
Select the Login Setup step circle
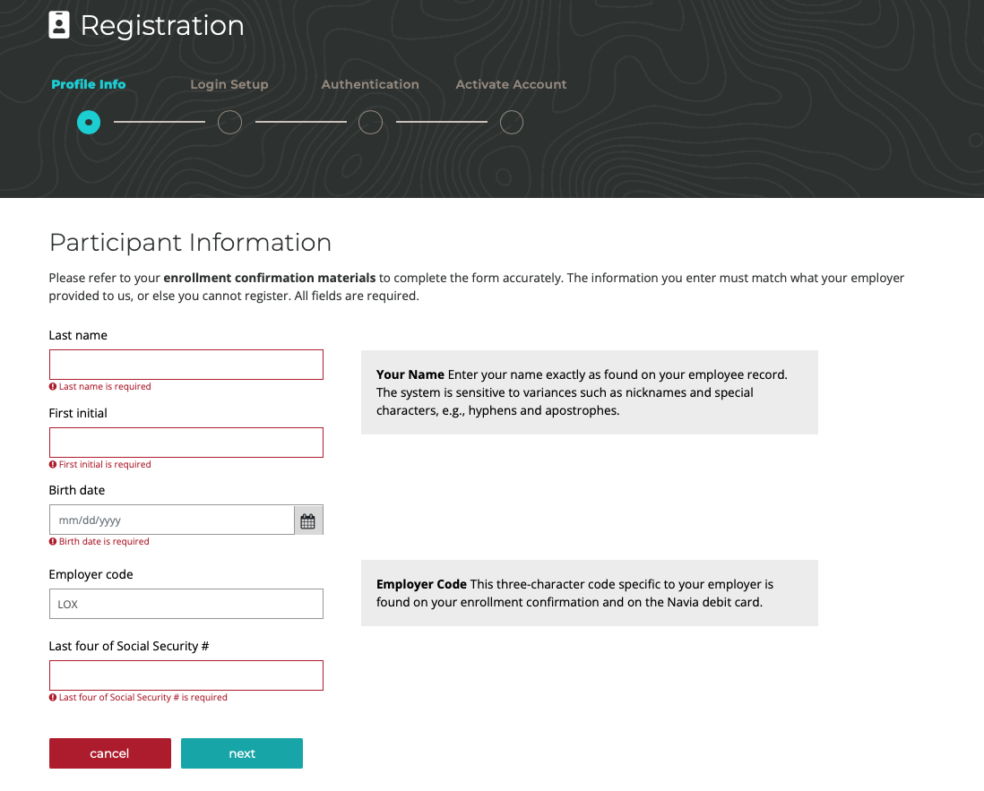click(229, 122)
